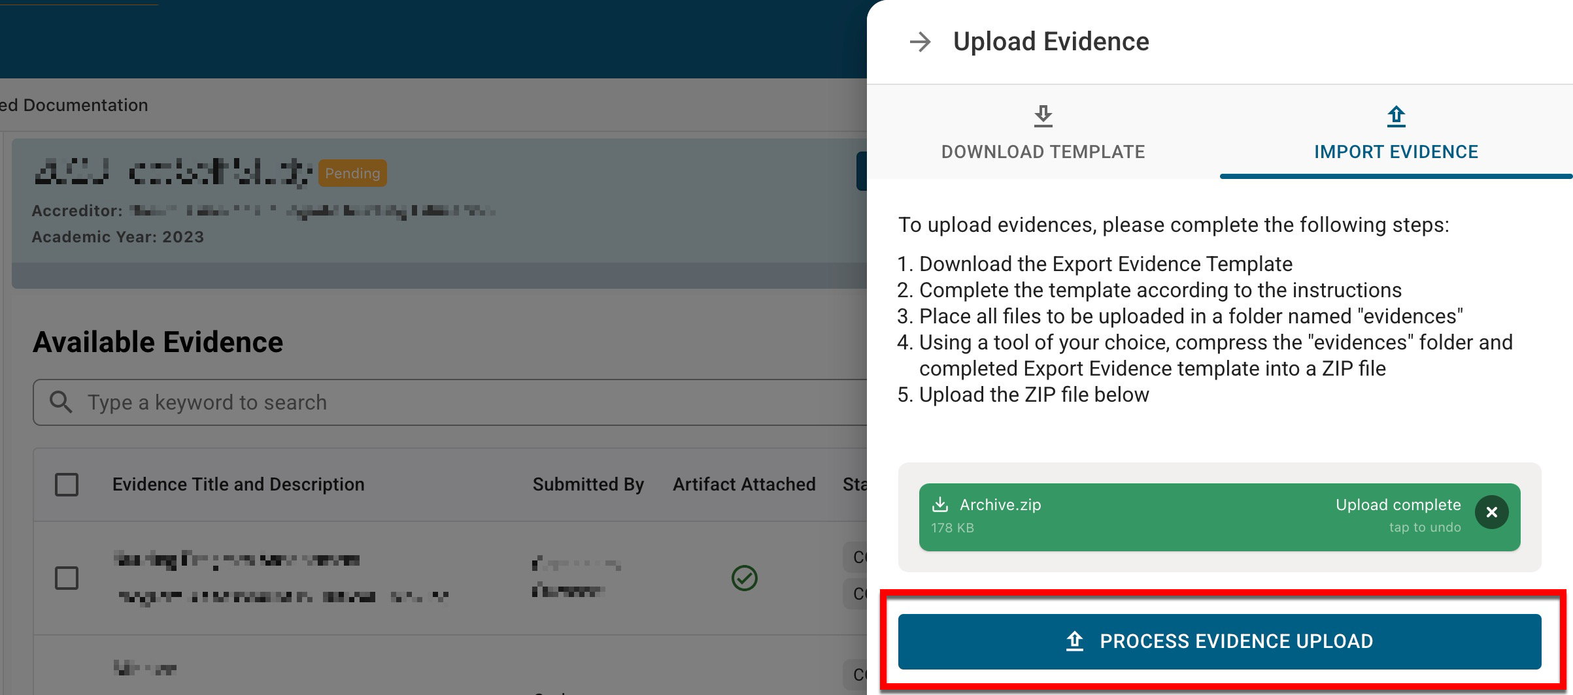
Task: Click the upload icon above Import Evidence
Action: point(1396,116)
